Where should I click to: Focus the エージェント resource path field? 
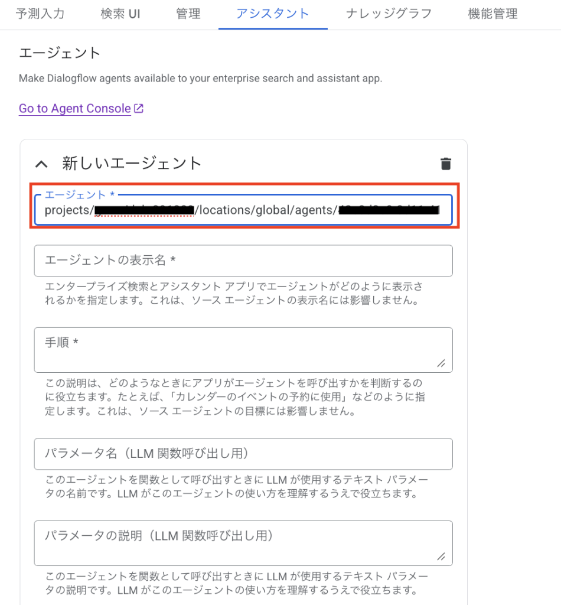click(243, 210)
